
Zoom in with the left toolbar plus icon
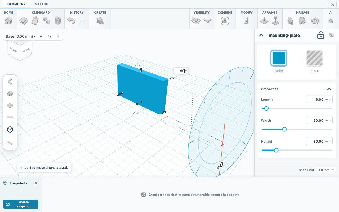pyautogui.click(x=10, y=105)
